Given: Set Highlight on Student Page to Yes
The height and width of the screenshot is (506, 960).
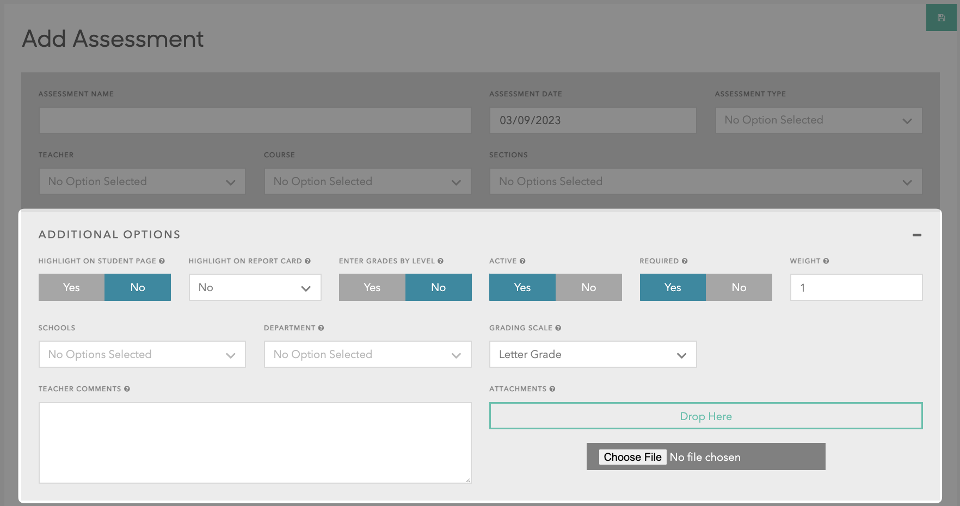Looking at the screenshot, I should pyautogui.click(x=71, y=287).
